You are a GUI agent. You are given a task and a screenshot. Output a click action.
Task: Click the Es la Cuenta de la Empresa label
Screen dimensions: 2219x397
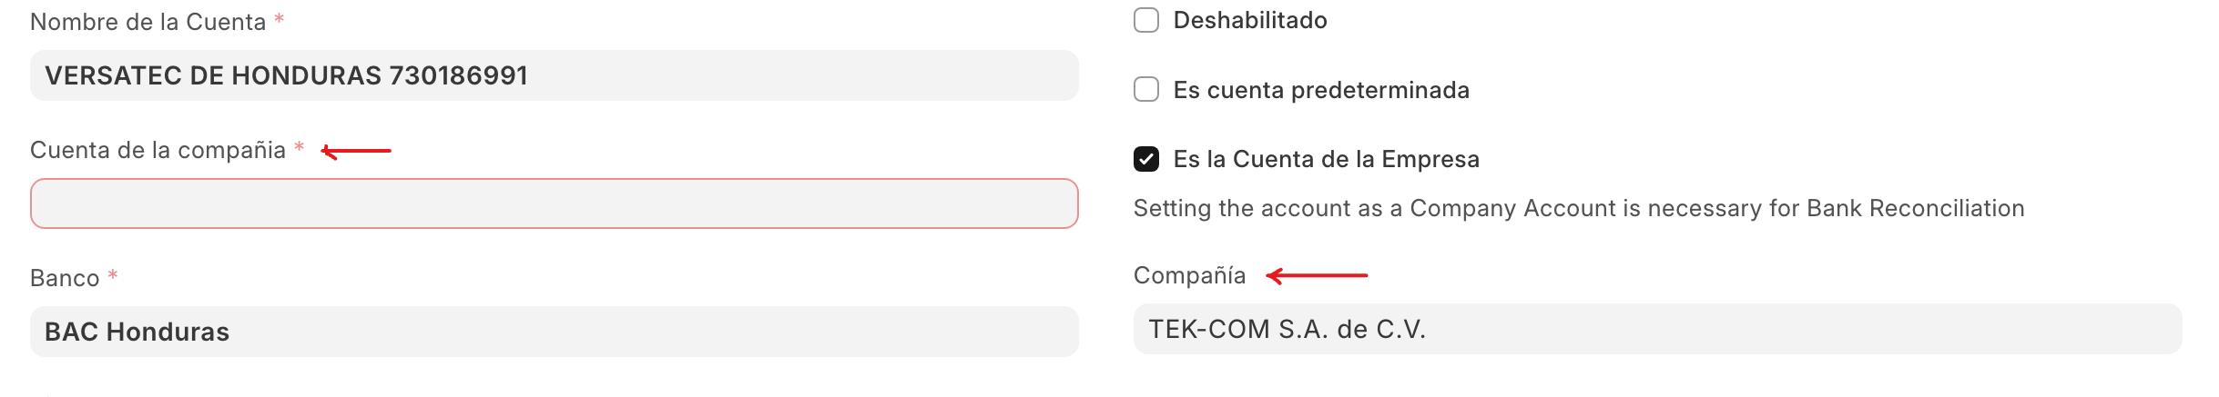coord(1326,159)
